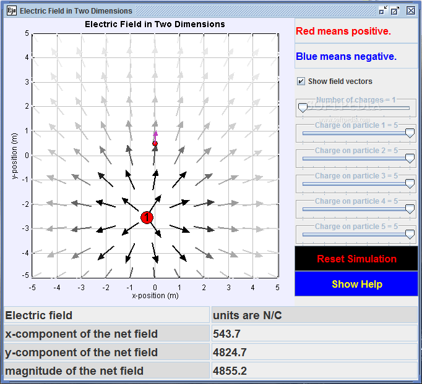Click the y-component value 4824.7
Screen dimensions: 422x384
[x=314, y=352]
